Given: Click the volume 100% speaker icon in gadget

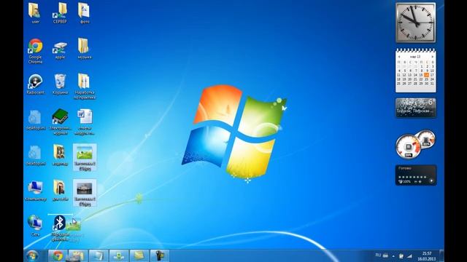Looking at the screenshot, I should [401, 181].
